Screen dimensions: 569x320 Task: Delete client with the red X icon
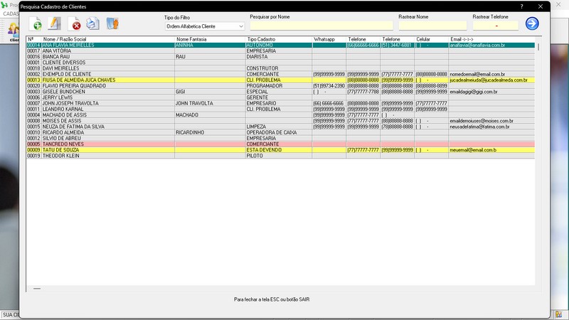click(x=75, y=24)
